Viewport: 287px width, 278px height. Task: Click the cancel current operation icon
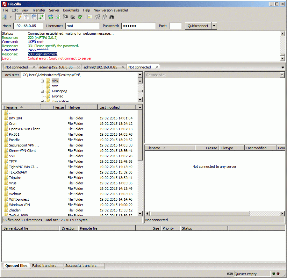[x=65, y=17]
